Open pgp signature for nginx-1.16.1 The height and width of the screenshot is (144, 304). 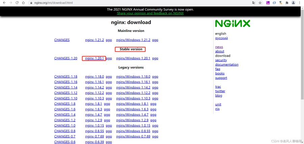tap(109, 82)
